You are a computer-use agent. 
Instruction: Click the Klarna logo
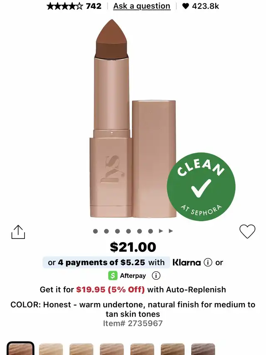pyautogui.click(x=187, y=263)
